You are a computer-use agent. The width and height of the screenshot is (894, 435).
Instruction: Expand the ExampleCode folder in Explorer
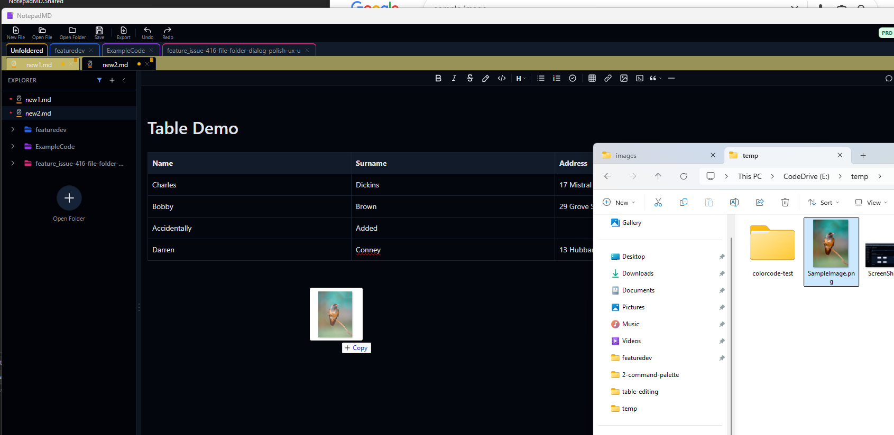click(13, 146)
